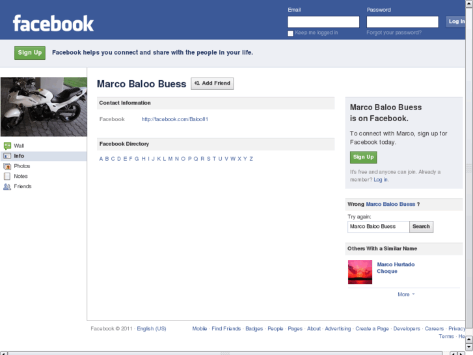Click vertical scrollbar up arrow at top
473x355 pixels.
click(469, 4)
